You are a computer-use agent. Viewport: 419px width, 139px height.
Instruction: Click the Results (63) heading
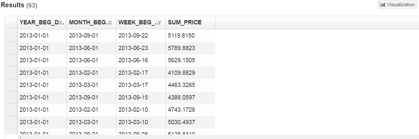(19, 5)
